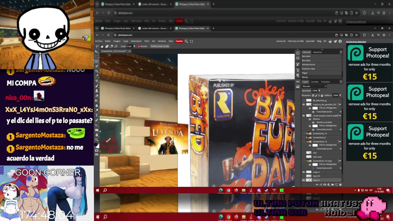The width and height of the screenshot is (393, 221).
Task: Open the browser extensions puzzle icon
Action: tap(364, 35)
